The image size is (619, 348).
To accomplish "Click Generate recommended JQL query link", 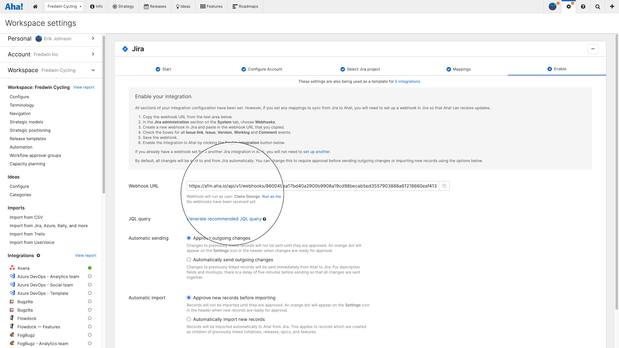I will coord(224,219).
